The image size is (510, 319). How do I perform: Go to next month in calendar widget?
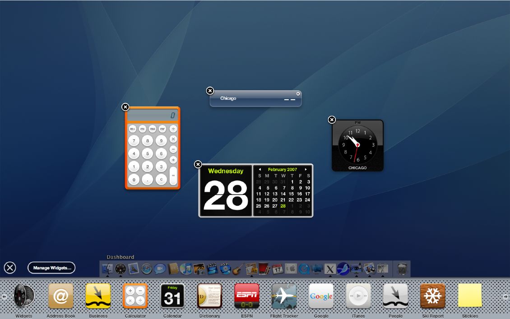point(306,169)
